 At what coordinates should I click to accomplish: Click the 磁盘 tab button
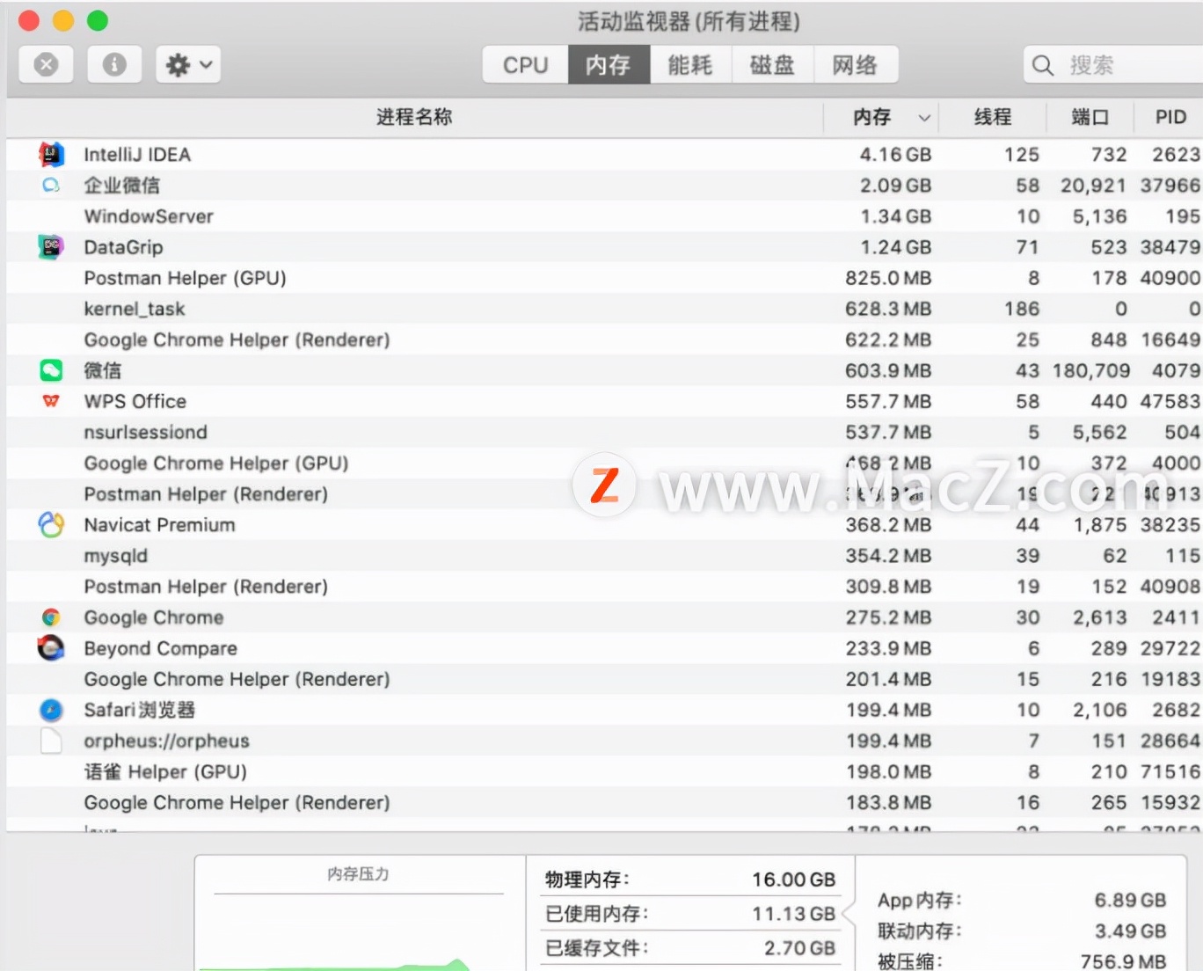(x=773, y=63)
